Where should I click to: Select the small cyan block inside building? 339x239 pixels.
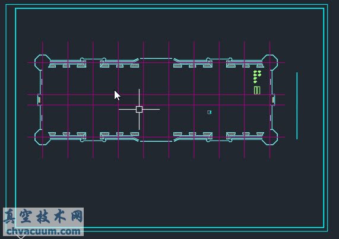(210, 112)
